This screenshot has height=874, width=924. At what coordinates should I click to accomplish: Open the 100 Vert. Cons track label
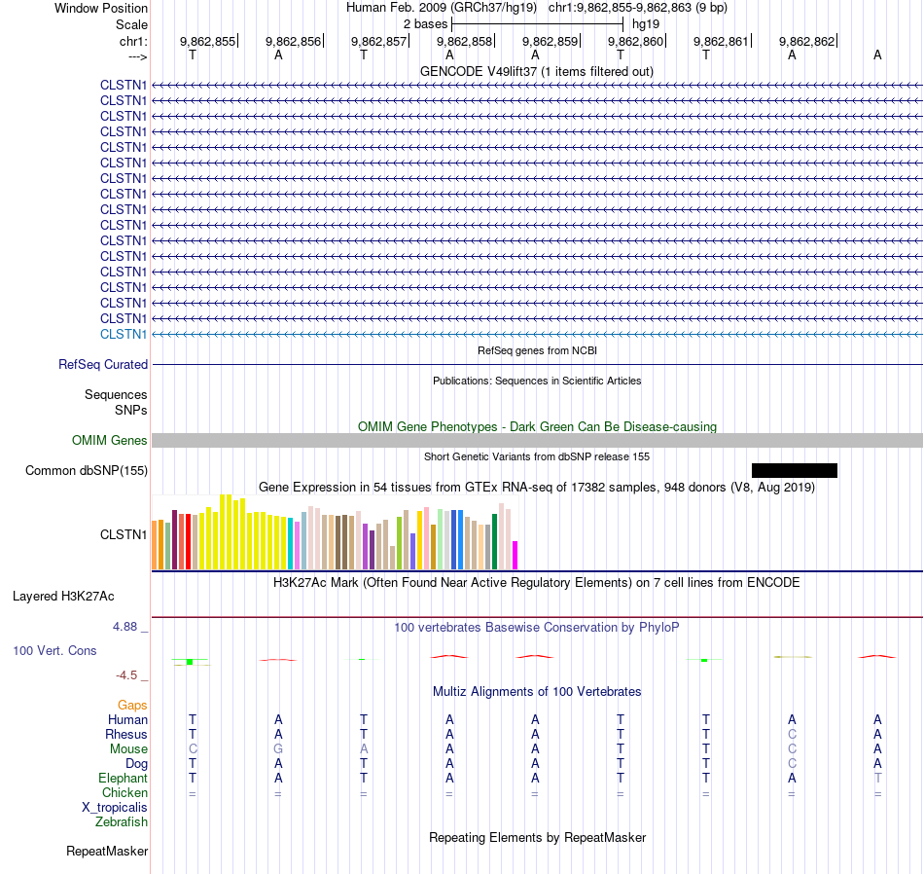pos(54,650)
